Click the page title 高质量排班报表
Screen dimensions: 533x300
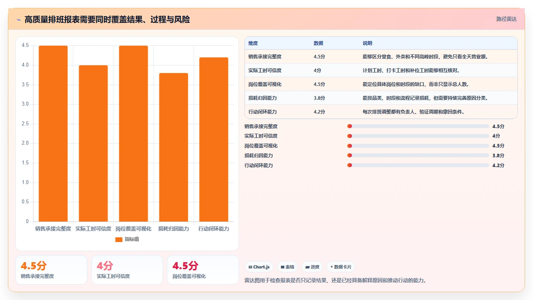[x=107, y=19]
